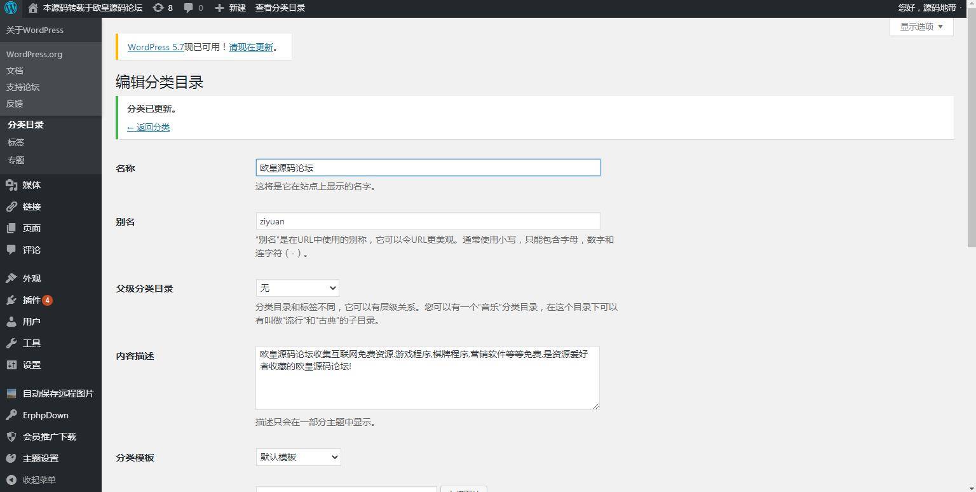Click inside the 名称 name field
The width and height of the screenshot is (976, 492).
coord(427,167)
